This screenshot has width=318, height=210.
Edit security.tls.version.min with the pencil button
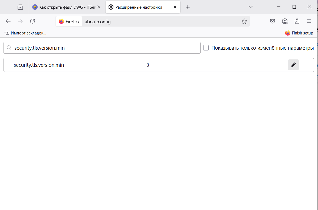[x=293, y=65]
